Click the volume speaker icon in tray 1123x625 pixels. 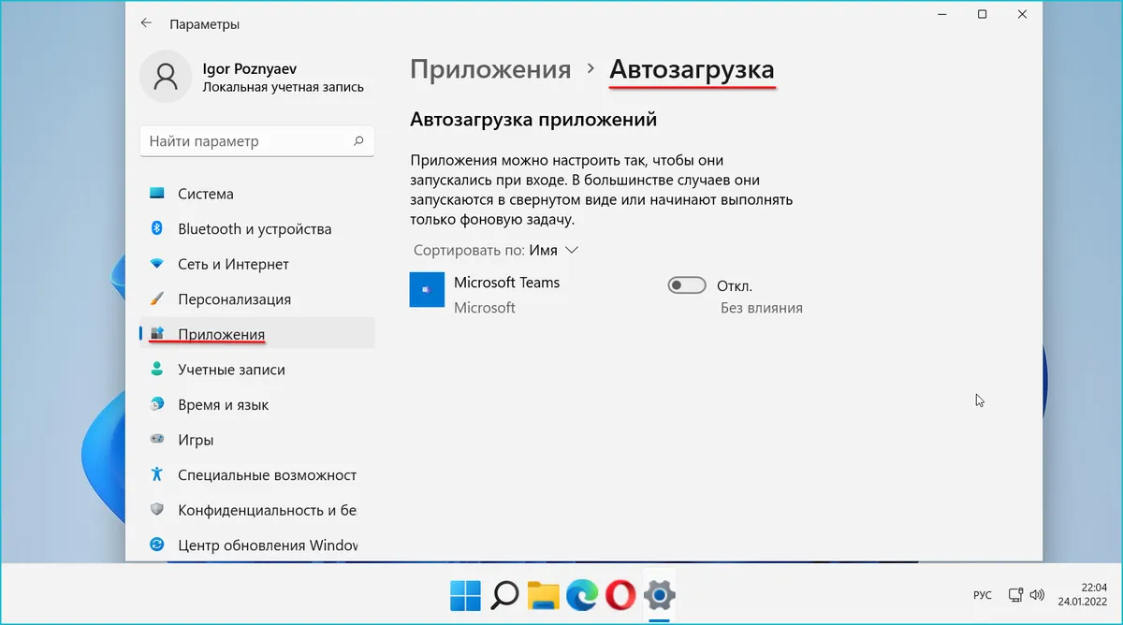click(1036, 595)
